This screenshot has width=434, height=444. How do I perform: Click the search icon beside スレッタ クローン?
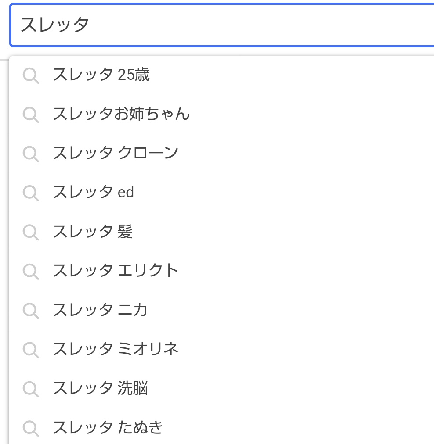coord(31,154)
